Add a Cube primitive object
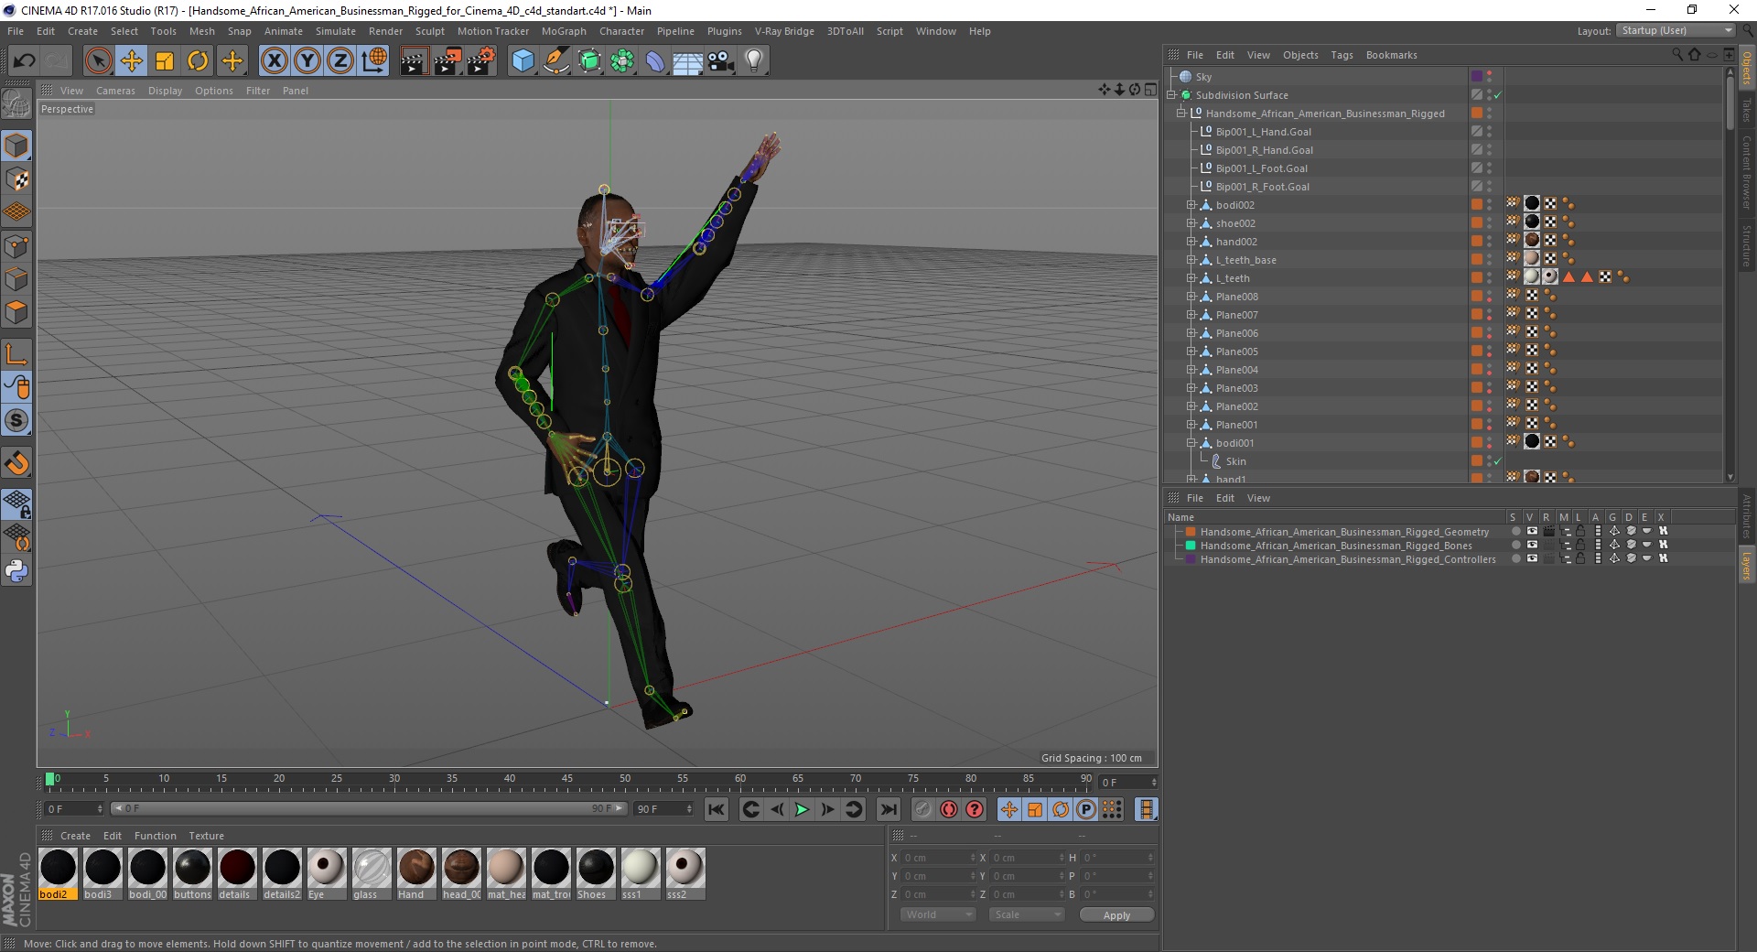 point(523,61)
